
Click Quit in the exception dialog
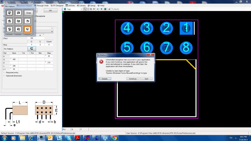[146, 79]
